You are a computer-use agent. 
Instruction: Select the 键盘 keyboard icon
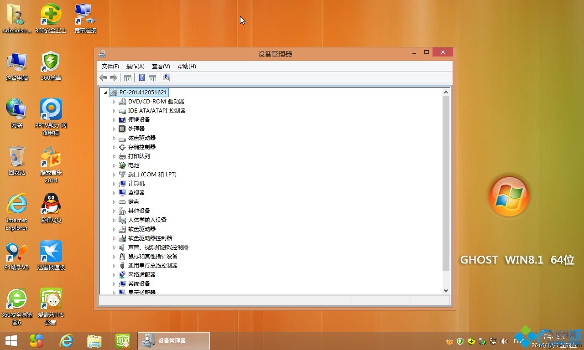tap(122, 202)
